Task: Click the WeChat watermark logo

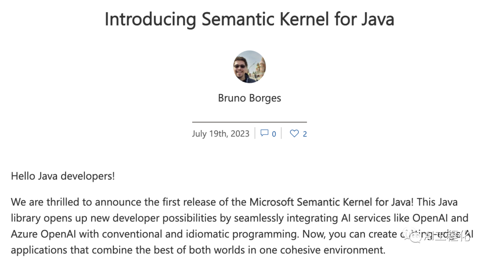Action: pos(414,235)
